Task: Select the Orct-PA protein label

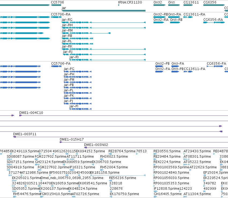Action: click(x=178, y=64)
